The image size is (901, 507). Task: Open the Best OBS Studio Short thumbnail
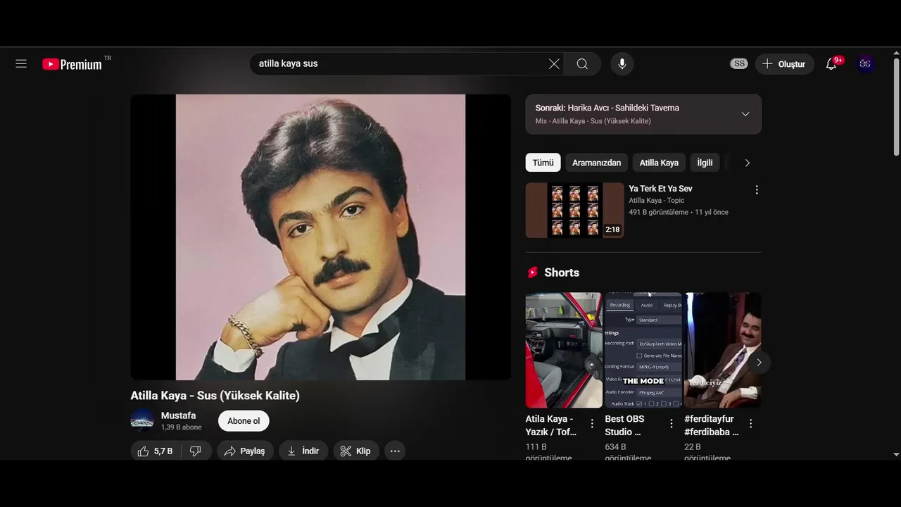coord(643,350)
